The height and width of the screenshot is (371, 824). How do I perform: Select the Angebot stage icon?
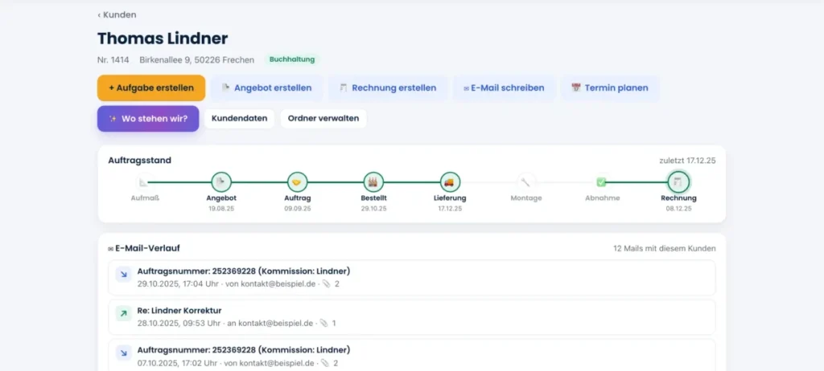tap(221, 182)
